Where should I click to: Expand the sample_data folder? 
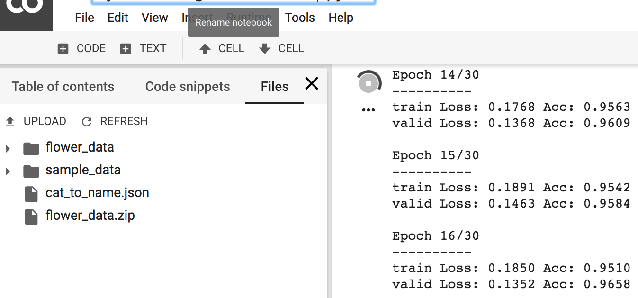pos(8,172)
